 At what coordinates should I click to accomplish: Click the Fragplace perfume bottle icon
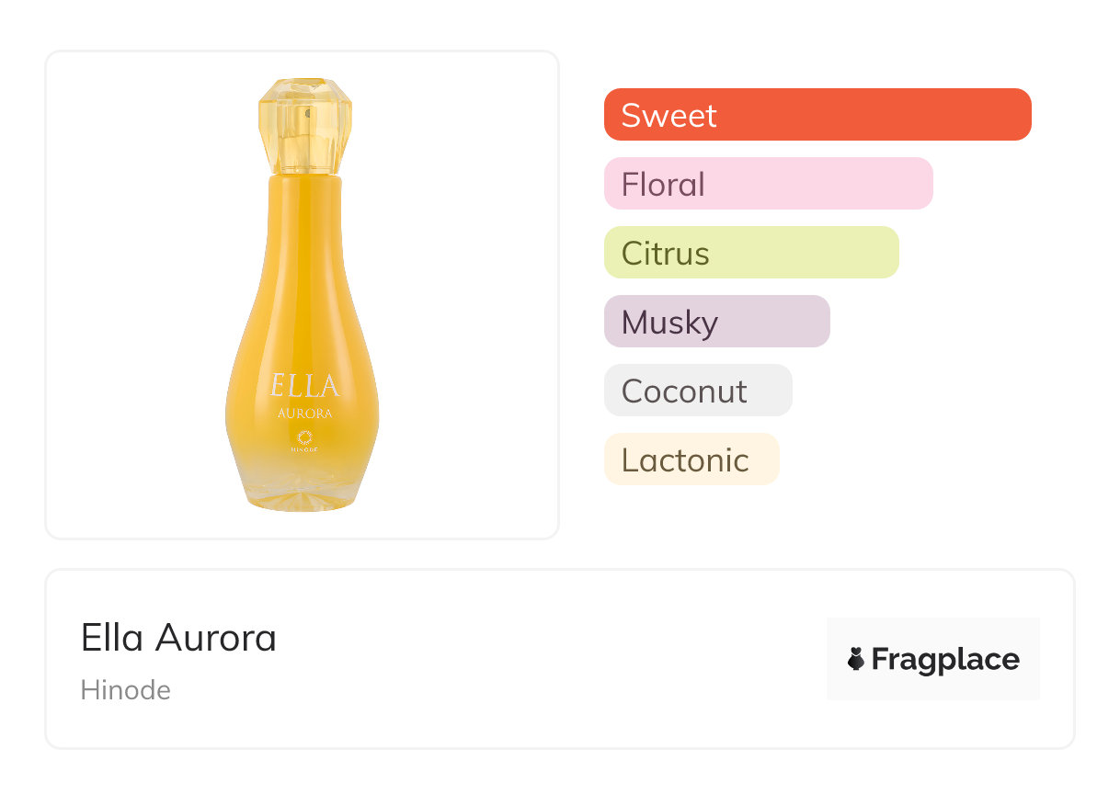tap(856, 659)
